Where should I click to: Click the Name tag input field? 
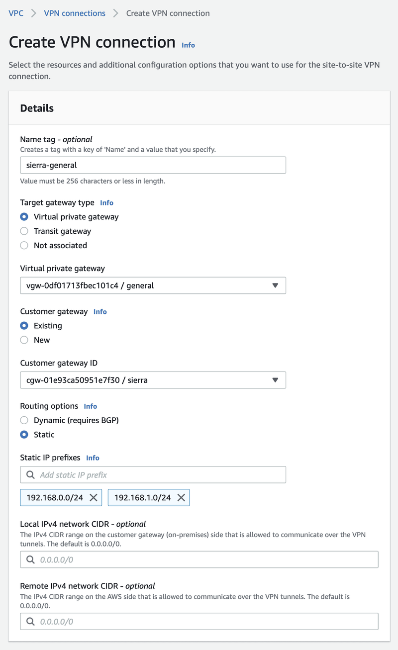[153, 165]
